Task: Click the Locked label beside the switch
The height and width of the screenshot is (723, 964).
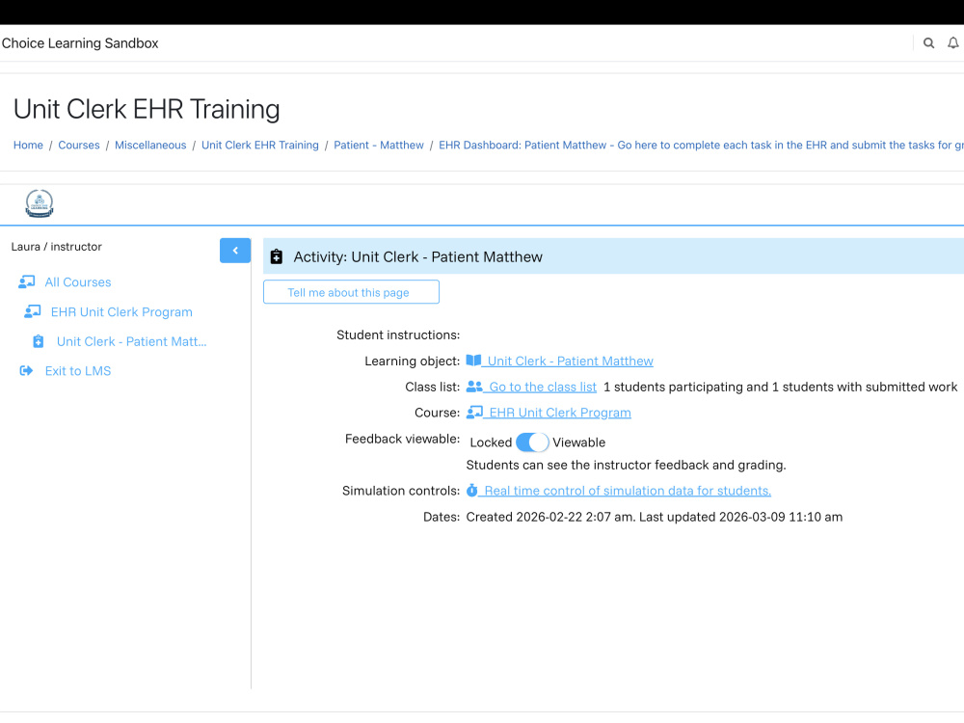Action: 491,442
